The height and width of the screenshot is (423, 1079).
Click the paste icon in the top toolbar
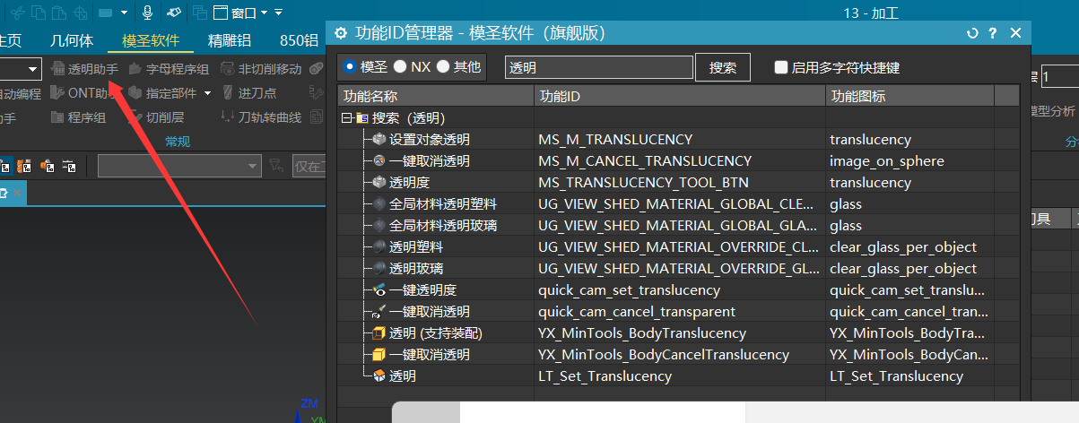(60, 13)
